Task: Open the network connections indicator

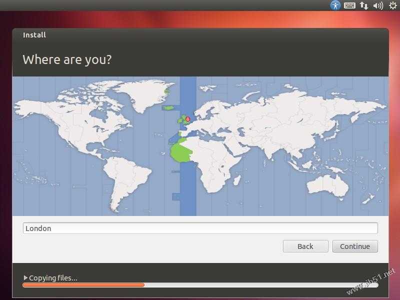Action: (x=364, y=5)
